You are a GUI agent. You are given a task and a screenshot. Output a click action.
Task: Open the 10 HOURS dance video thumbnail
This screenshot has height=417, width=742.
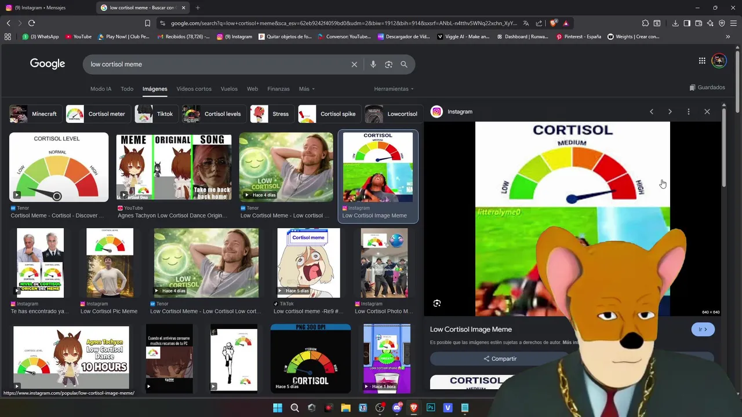tap(71, 358)
